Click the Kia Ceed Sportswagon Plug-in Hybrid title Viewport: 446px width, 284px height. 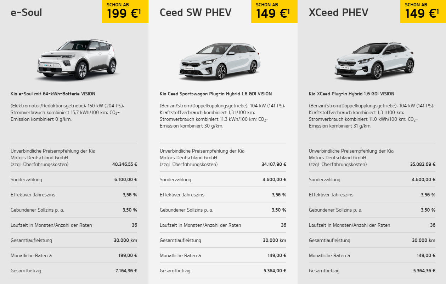(216, 94)
